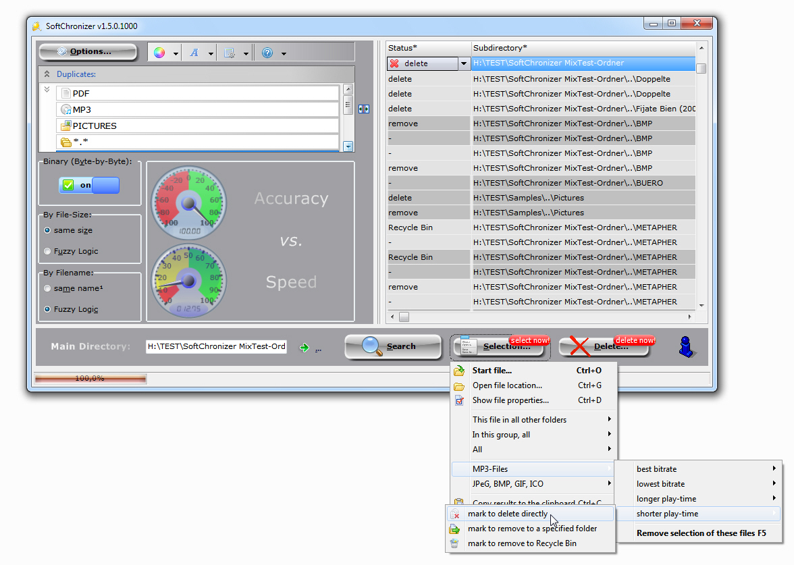Choose 'mark to remove to a specified folder'

pos(531,529)
